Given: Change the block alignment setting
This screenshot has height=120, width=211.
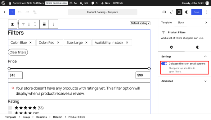Looking at the screenshot, I should 44,24.
